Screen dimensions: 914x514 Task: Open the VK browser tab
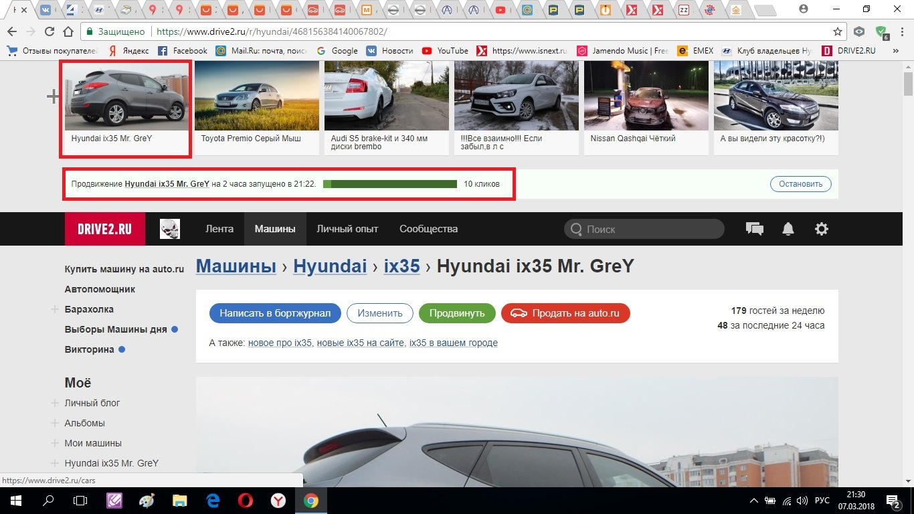click(x=44, y=10)
